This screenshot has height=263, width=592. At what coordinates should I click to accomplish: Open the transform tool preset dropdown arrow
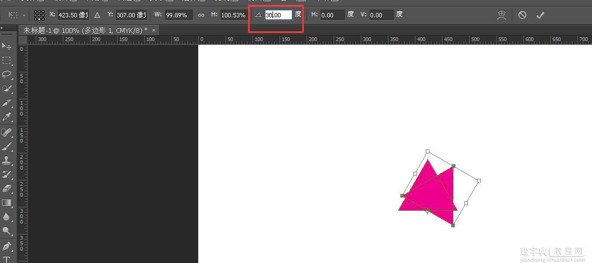24,15
